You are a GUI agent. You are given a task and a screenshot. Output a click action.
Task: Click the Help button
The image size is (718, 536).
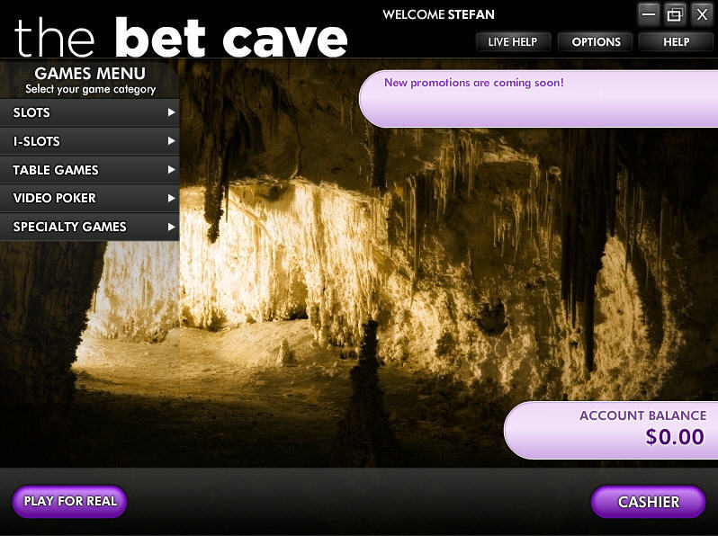pos(676,41)
